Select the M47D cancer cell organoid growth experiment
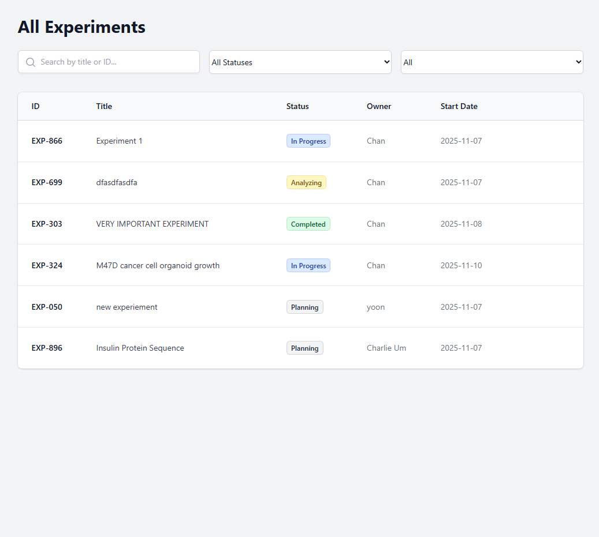Image resolution: width=599 pixels, height=537 pixels. click(x=158, y=265)
